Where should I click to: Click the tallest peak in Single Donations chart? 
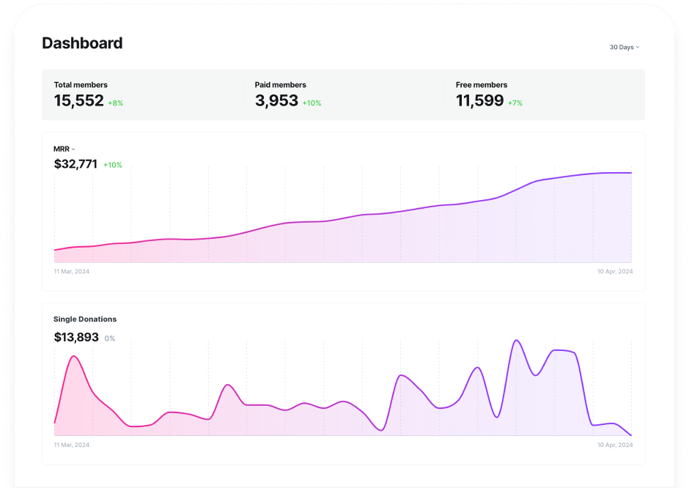(x=517, y=341)
